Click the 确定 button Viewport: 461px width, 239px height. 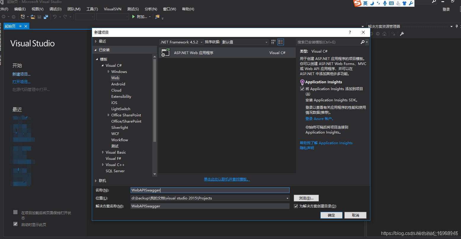click(x=331, y=215)
